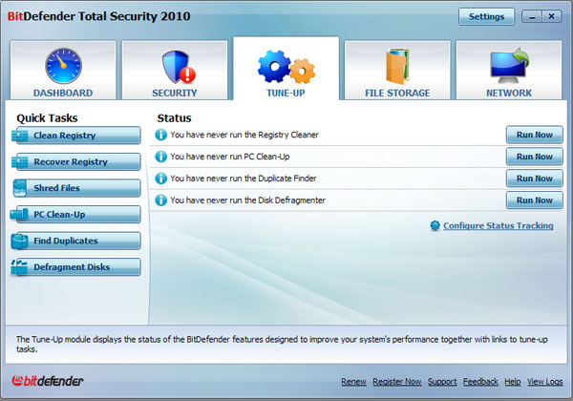Open the Feedback link
The width and height of the screenshot is (573, 401).
click(480, 382)
